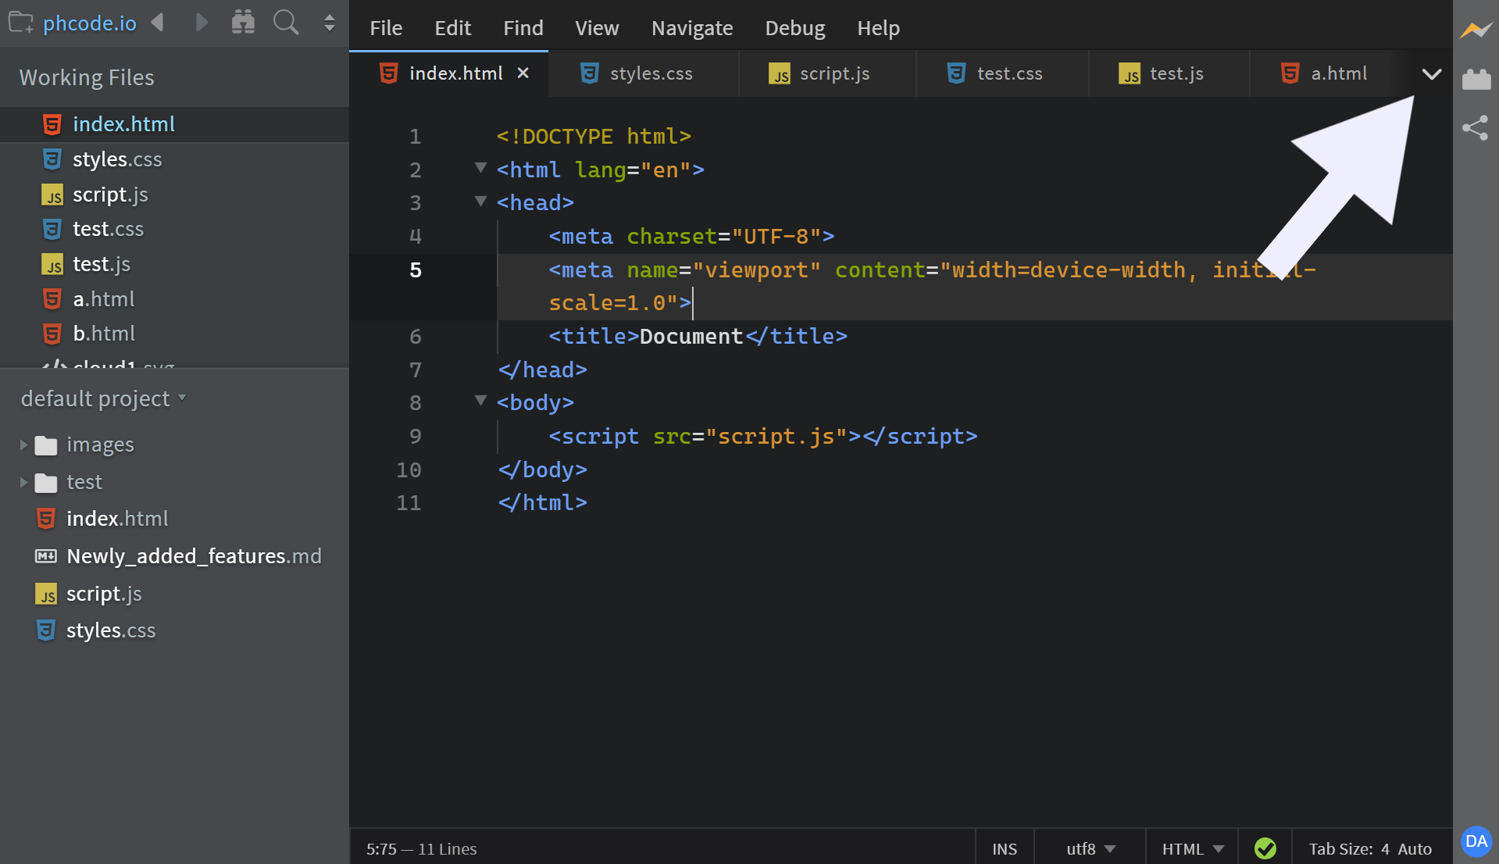
Task: Change Tab Size setting in status bar
Action: tap(1370, 849)
